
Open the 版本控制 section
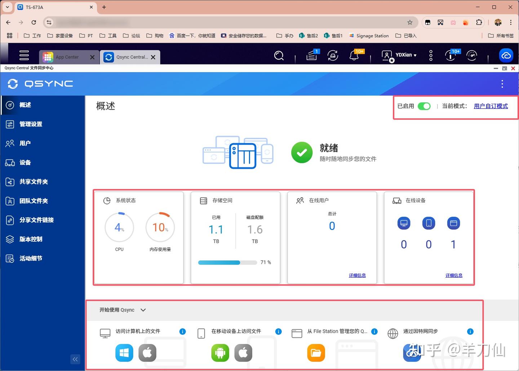pos(31,239)
